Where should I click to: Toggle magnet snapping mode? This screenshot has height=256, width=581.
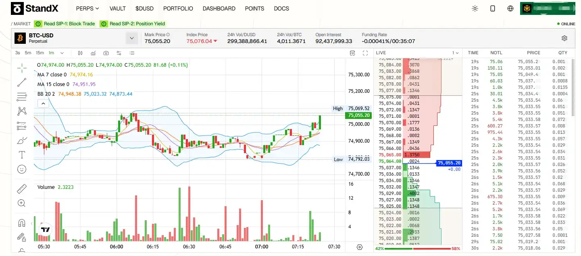point(22,223)
